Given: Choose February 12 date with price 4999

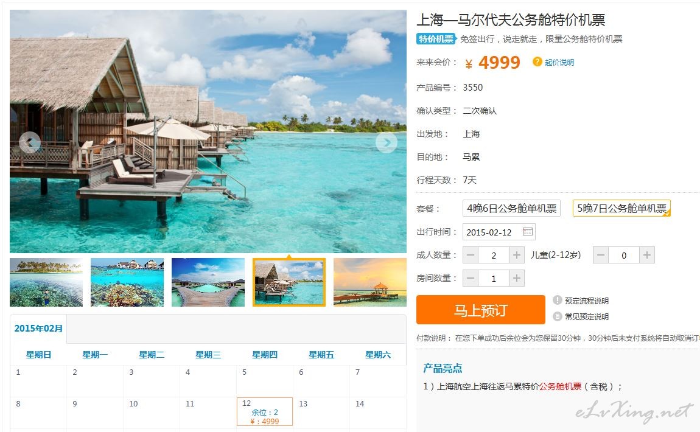Looking at the screenshot, I should (x=265, y=411).
